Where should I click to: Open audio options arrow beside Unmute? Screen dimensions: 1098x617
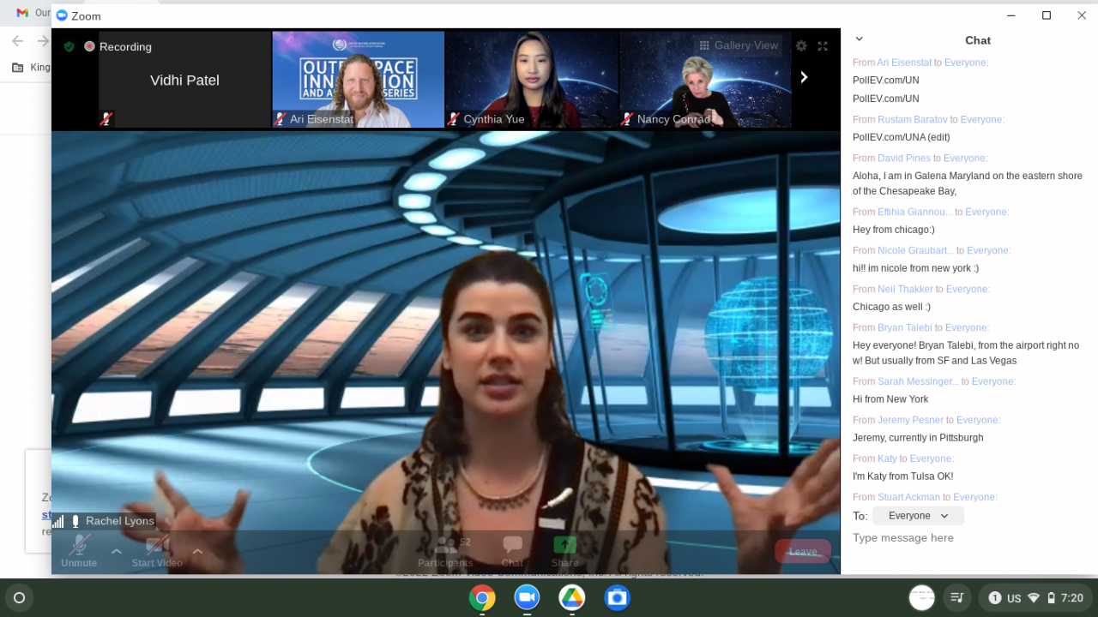click(117, 551)
